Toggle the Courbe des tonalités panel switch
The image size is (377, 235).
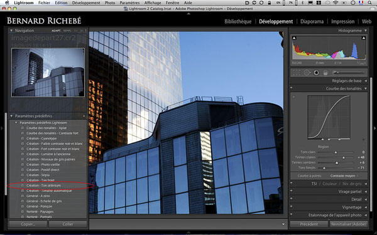pyautogui.click(x=291, y=88)
